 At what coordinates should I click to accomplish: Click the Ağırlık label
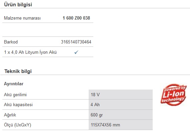point(10,115)
